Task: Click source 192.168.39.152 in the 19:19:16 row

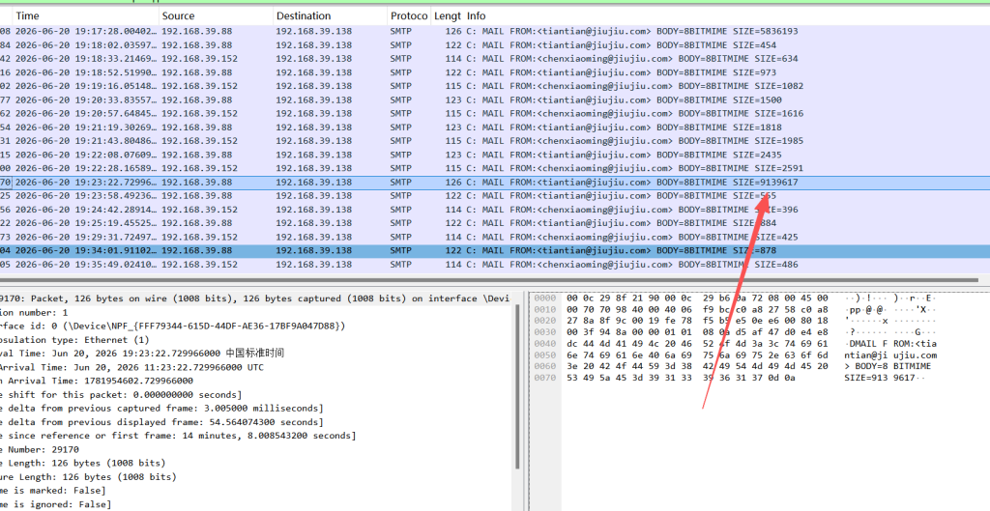Action: (x=199, y=86)
